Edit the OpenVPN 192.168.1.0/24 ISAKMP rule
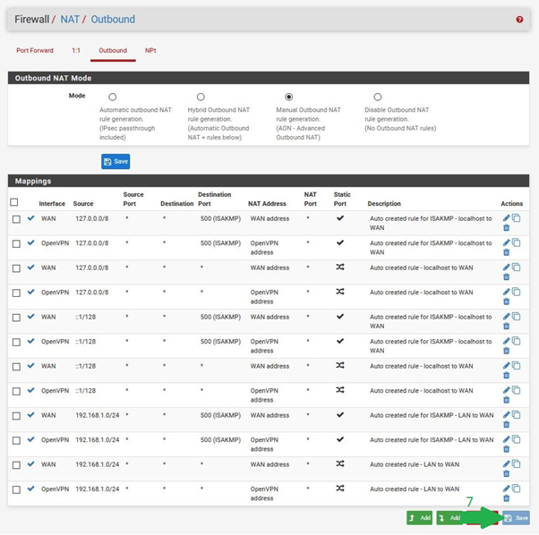Screen dimensions: 539x535 click(x=507, y=439)
